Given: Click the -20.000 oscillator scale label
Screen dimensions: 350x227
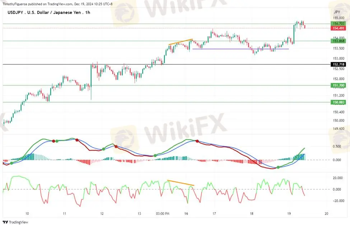Looking at the screenshot, I should [x=337, y=201].
